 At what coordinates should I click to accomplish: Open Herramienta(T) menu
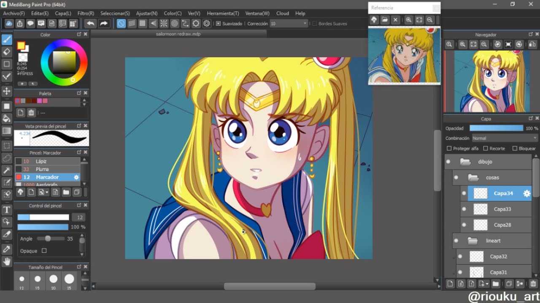(223, 13)
